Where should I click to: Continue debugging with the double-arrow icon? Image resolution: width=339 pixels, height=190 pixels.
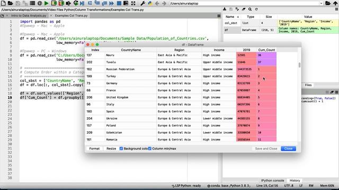[112, 3]
